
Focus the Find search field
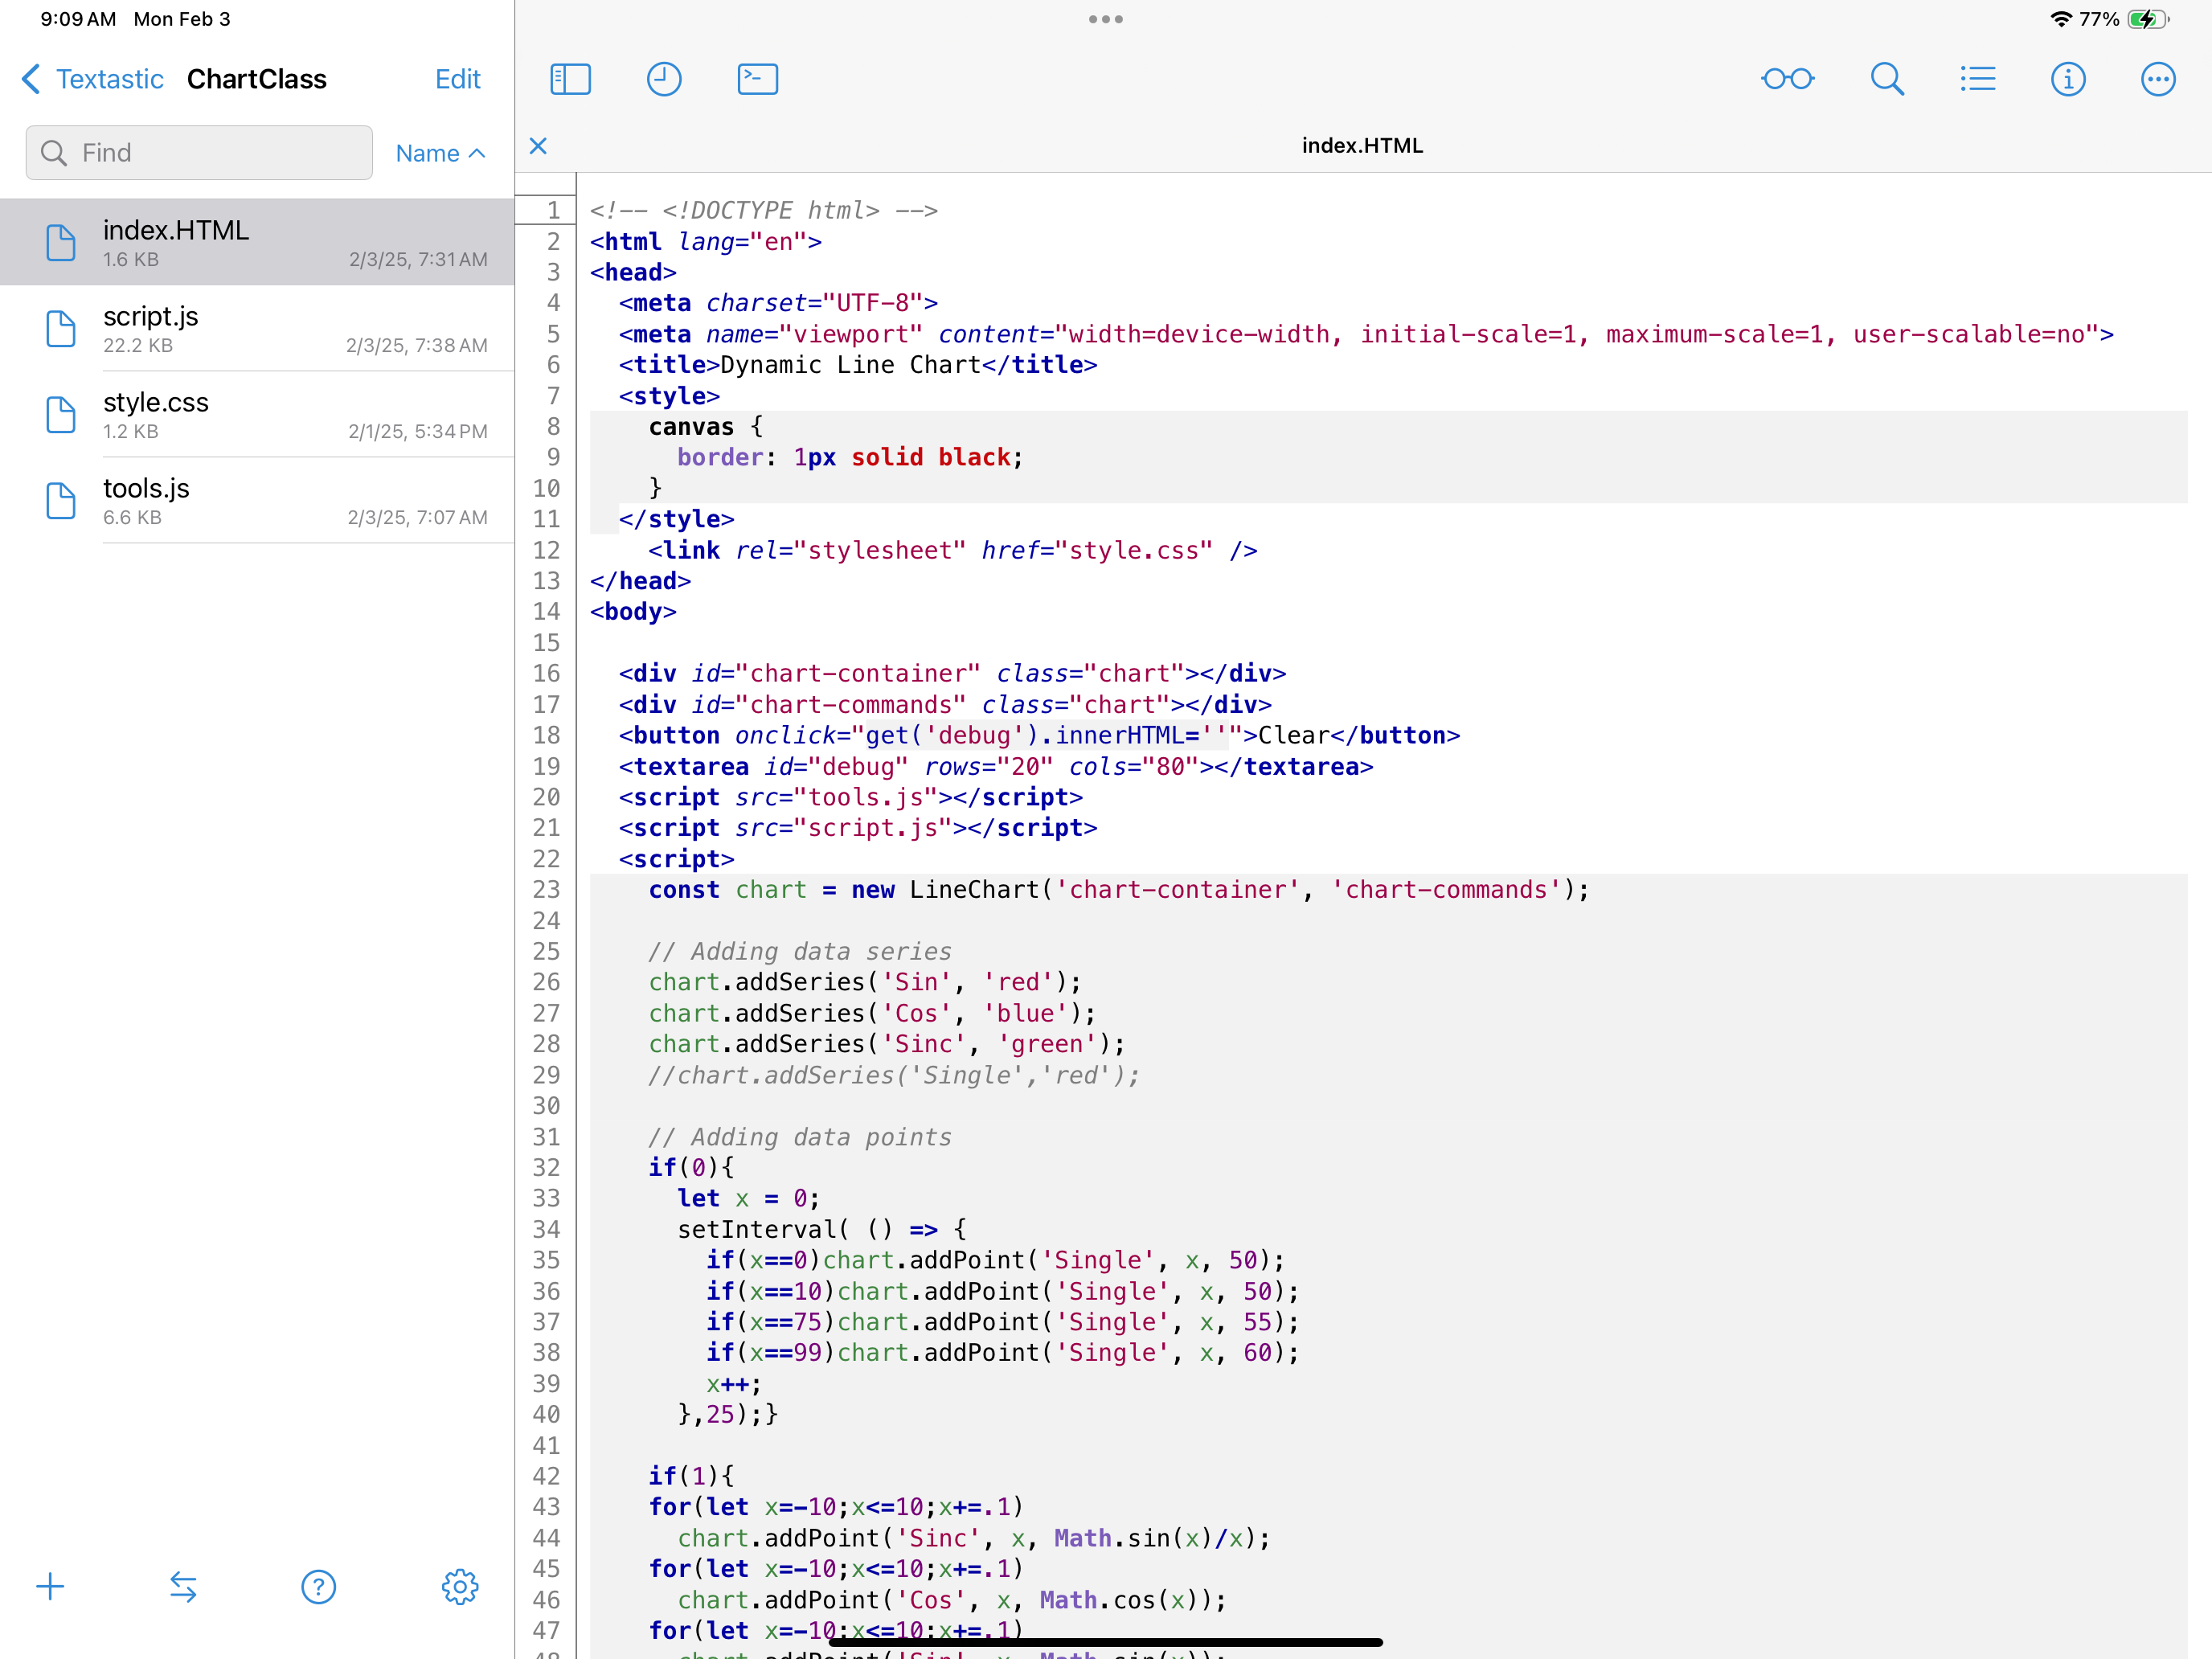tap(199, 152)
